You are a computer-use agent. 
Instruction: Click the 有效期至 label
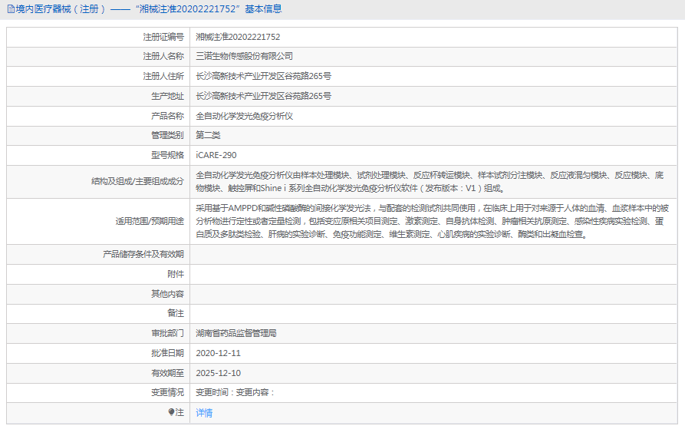[167, 373]
